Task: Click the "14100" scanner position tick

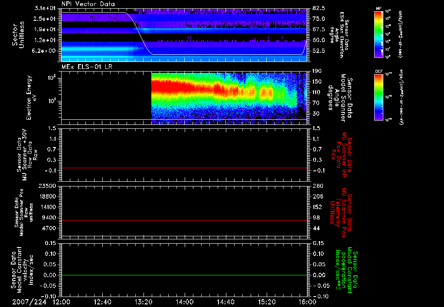Action: 48,207
